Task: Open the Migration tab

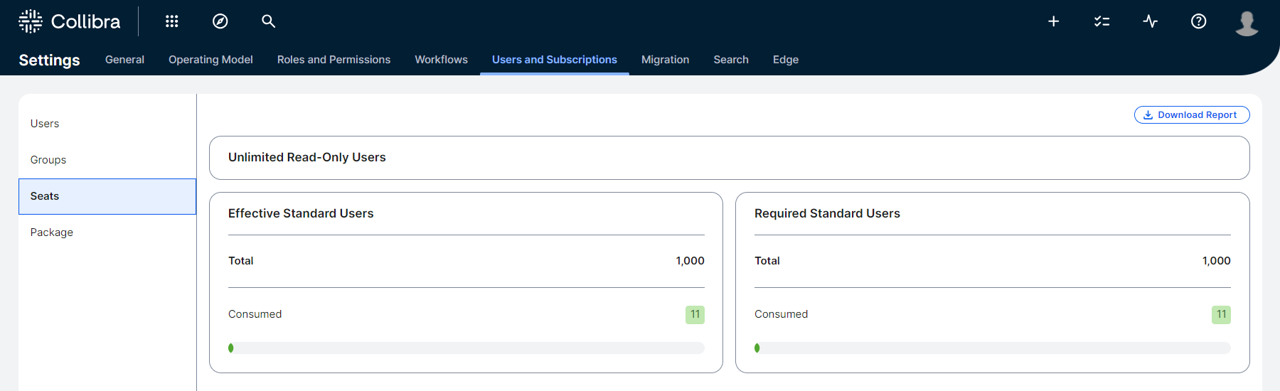Action: point(665,60)
